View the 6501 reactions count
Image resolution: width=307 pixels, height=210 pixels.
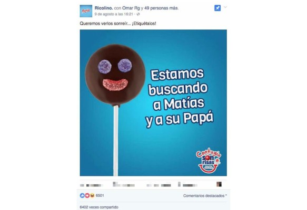coord(100,195)
